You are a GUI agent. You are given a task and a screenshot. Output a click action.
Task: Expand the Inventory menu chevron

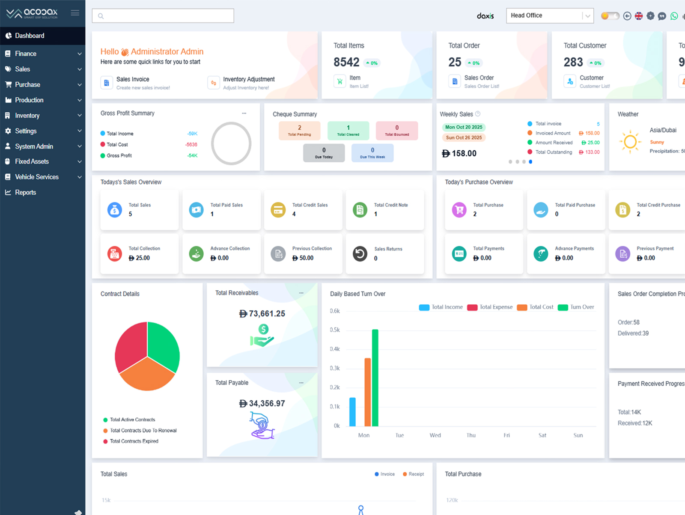coord(80,116)
